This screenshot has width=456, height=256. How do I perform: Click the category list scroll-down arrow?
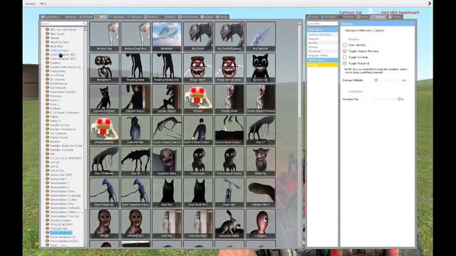coord(85,245)
